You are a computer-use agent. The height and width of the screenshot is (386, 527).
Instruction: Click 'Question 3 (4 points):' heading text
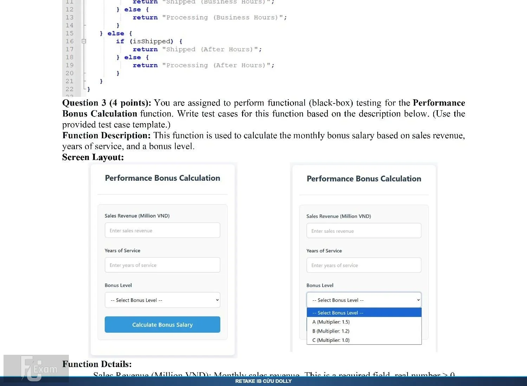(107, 103)
